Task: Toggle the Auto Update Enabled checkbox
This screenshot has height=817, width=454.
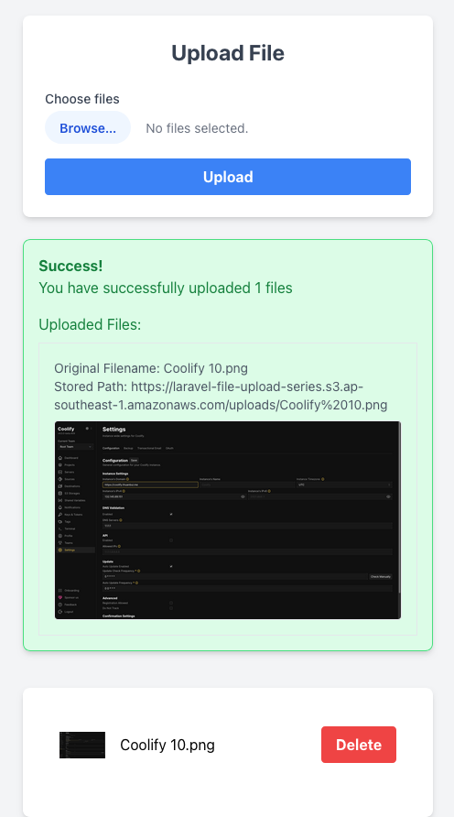Action: pyautogui.click(x=171, y=566)
